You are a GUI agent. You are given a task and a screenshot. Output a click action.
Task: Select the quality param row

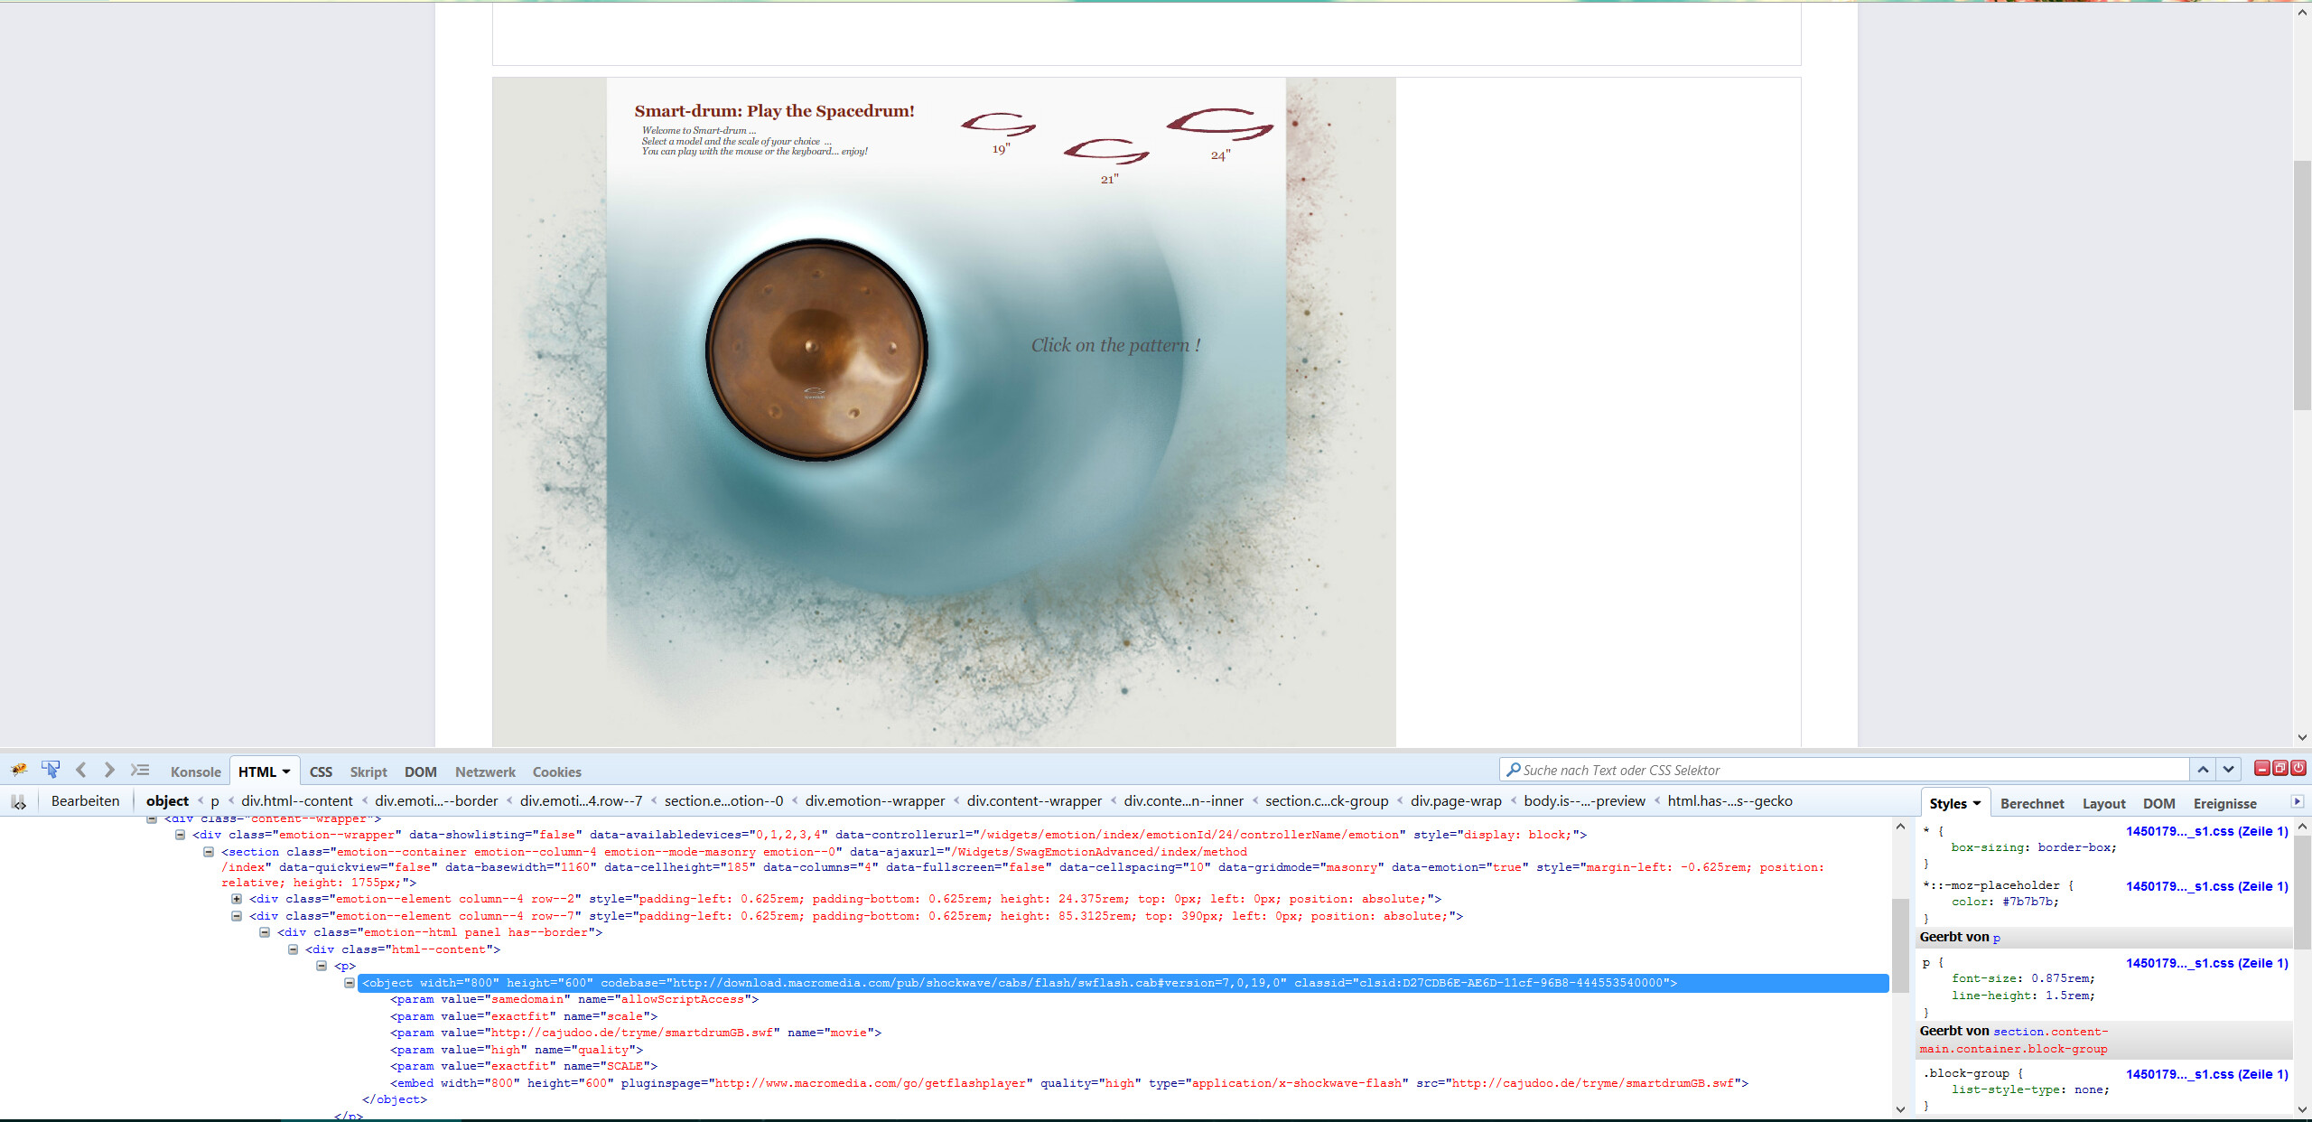coord(517,1050)
